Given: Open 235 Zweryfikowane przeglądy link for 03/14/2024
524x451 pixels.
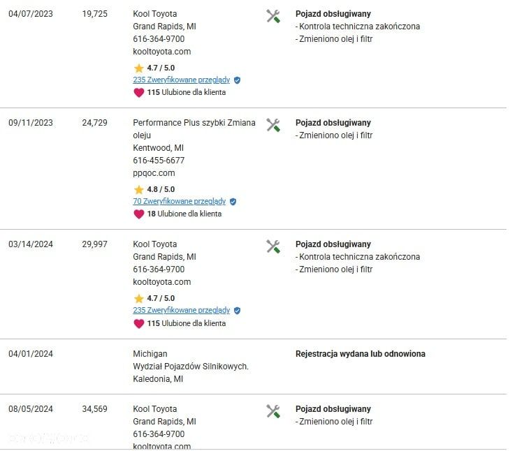Looking at the screenshot, I should tap(182, 310).
